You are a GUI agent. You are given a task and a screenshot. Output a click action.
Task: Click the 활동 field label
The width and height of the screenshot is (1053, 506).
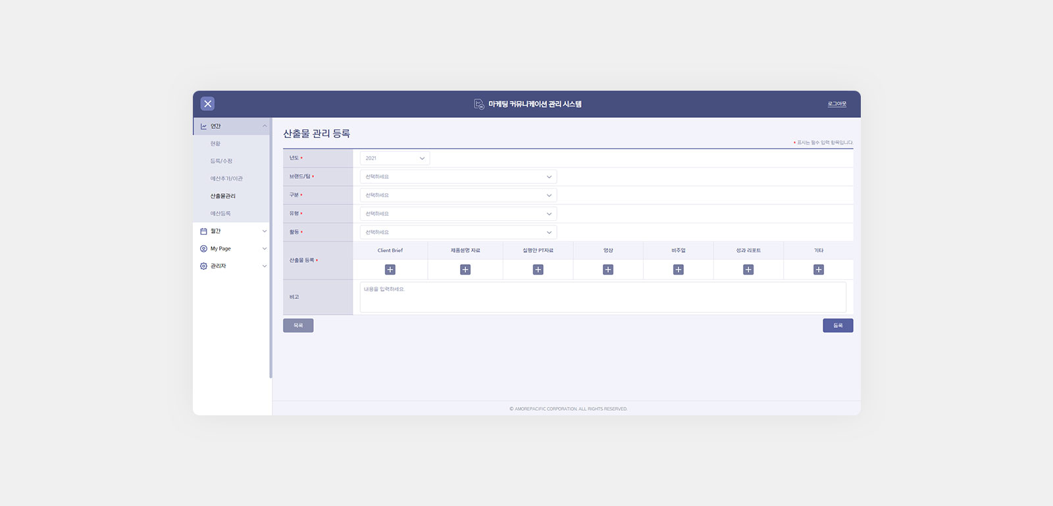coord(294,232)
